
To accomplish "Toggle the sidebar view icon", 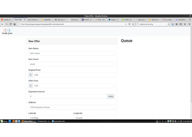I will click(181, 24).
